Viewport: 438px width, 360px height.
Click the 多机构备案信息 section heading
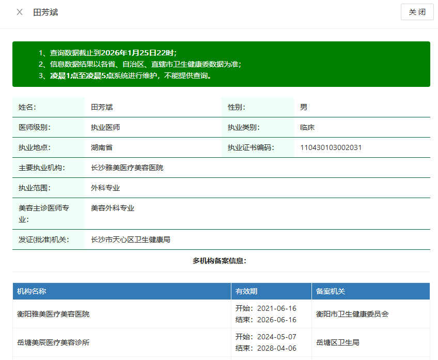pos(220,261)
